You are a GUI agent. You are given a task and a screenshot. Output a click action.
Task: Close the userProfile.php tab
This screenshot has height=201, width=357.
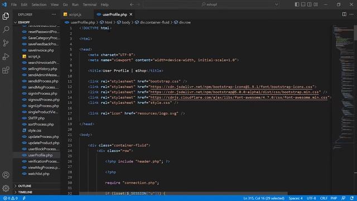click(131, 15)
